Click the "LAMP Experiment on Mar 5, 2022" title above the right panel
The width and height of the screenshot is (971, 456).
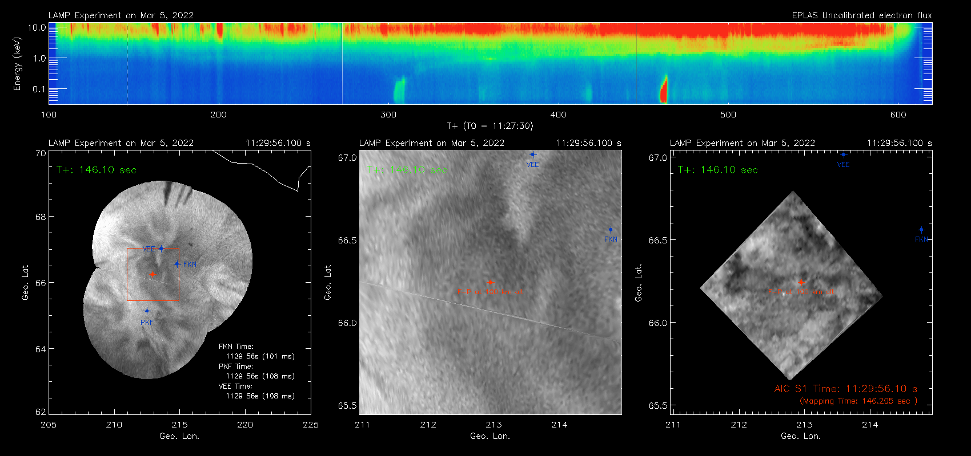[743, 143]
